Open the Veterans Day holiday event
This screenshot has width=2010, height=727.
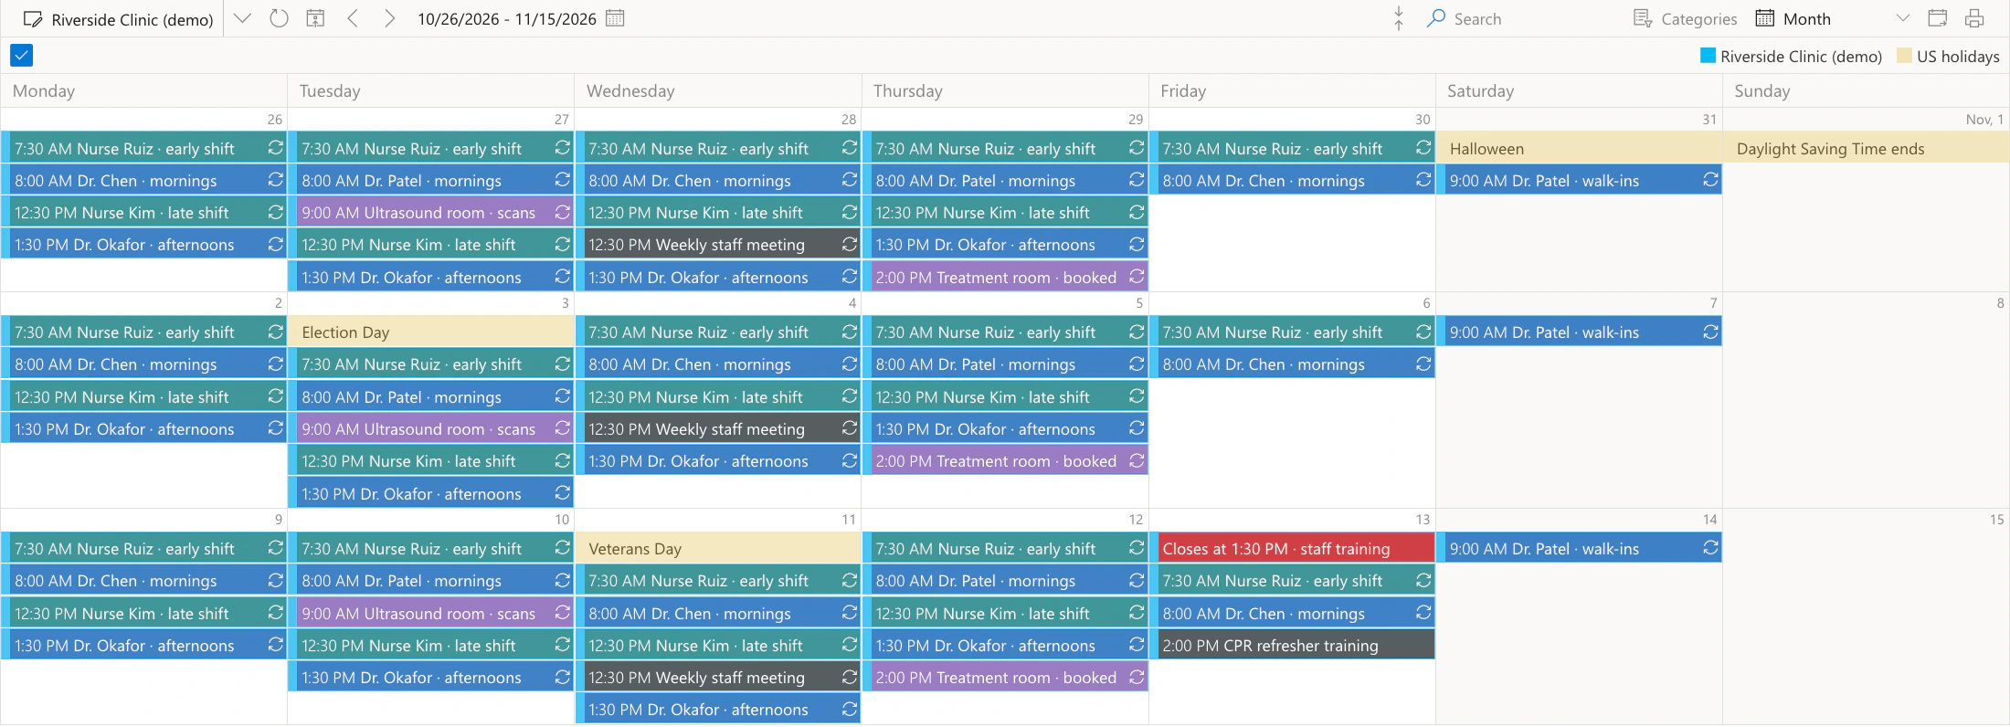(x=718, y=548)
